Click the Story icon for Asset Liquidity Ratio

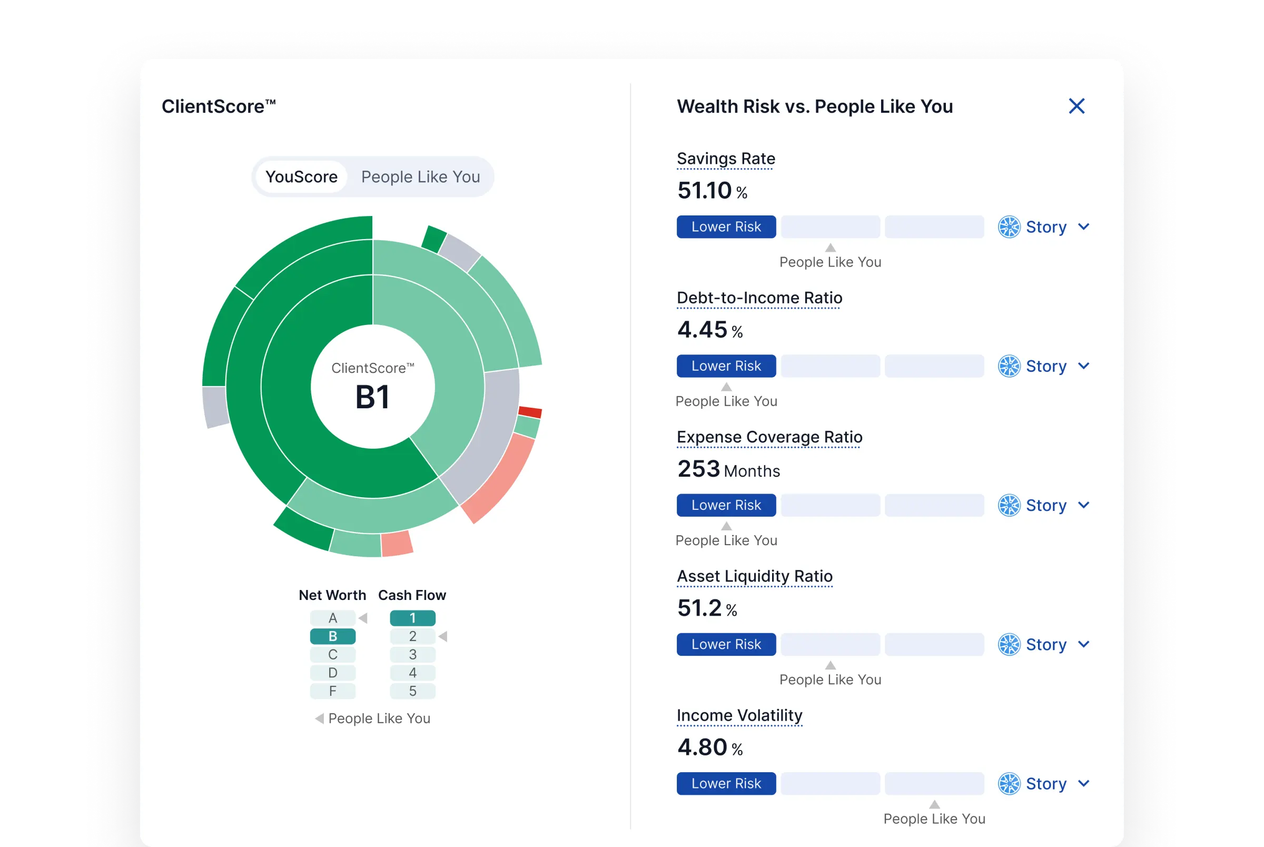[1009, 644]
